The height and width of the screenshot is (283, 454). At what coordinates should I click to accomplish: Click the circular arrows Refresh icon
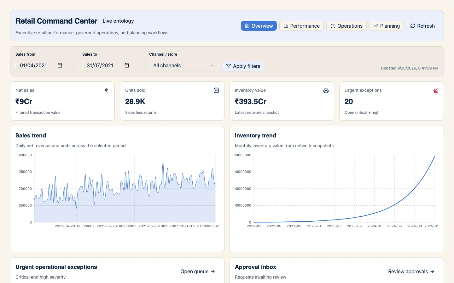[x=413, y=26]
